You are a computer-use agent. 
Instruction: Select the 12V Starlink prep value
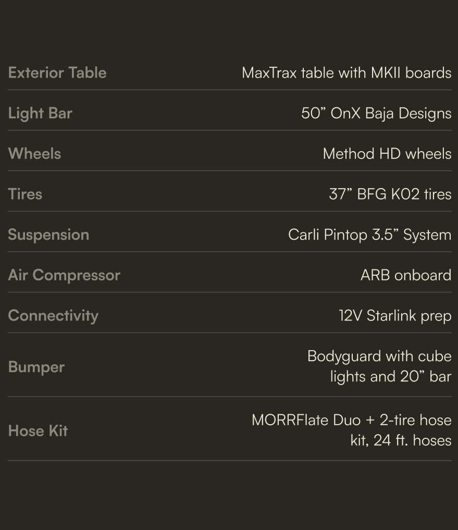click(395, 316)
